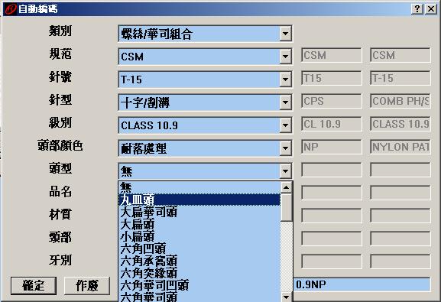Click the CL 10.9 code field
This screenshot has width=441, height=302.
coord(331,124)
